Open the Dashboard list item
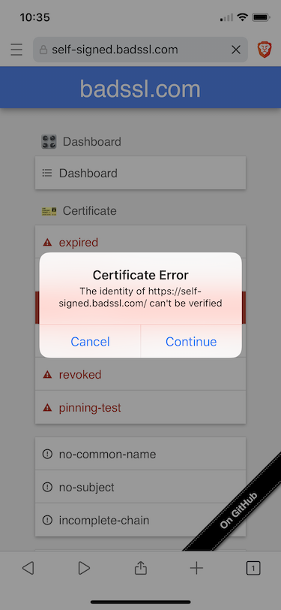 pyautogui.click(x=141, y=173)
